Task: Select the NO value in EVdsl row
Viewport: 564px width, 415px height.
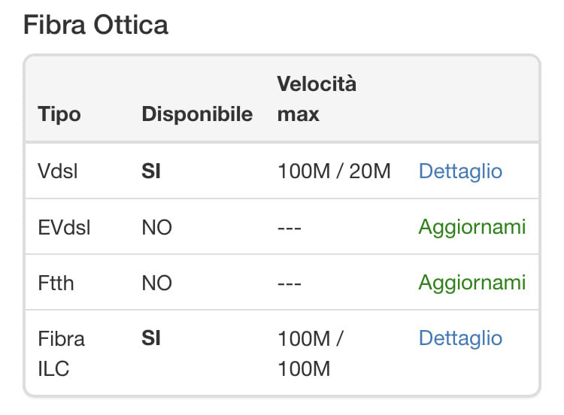Action: point(156,227)
